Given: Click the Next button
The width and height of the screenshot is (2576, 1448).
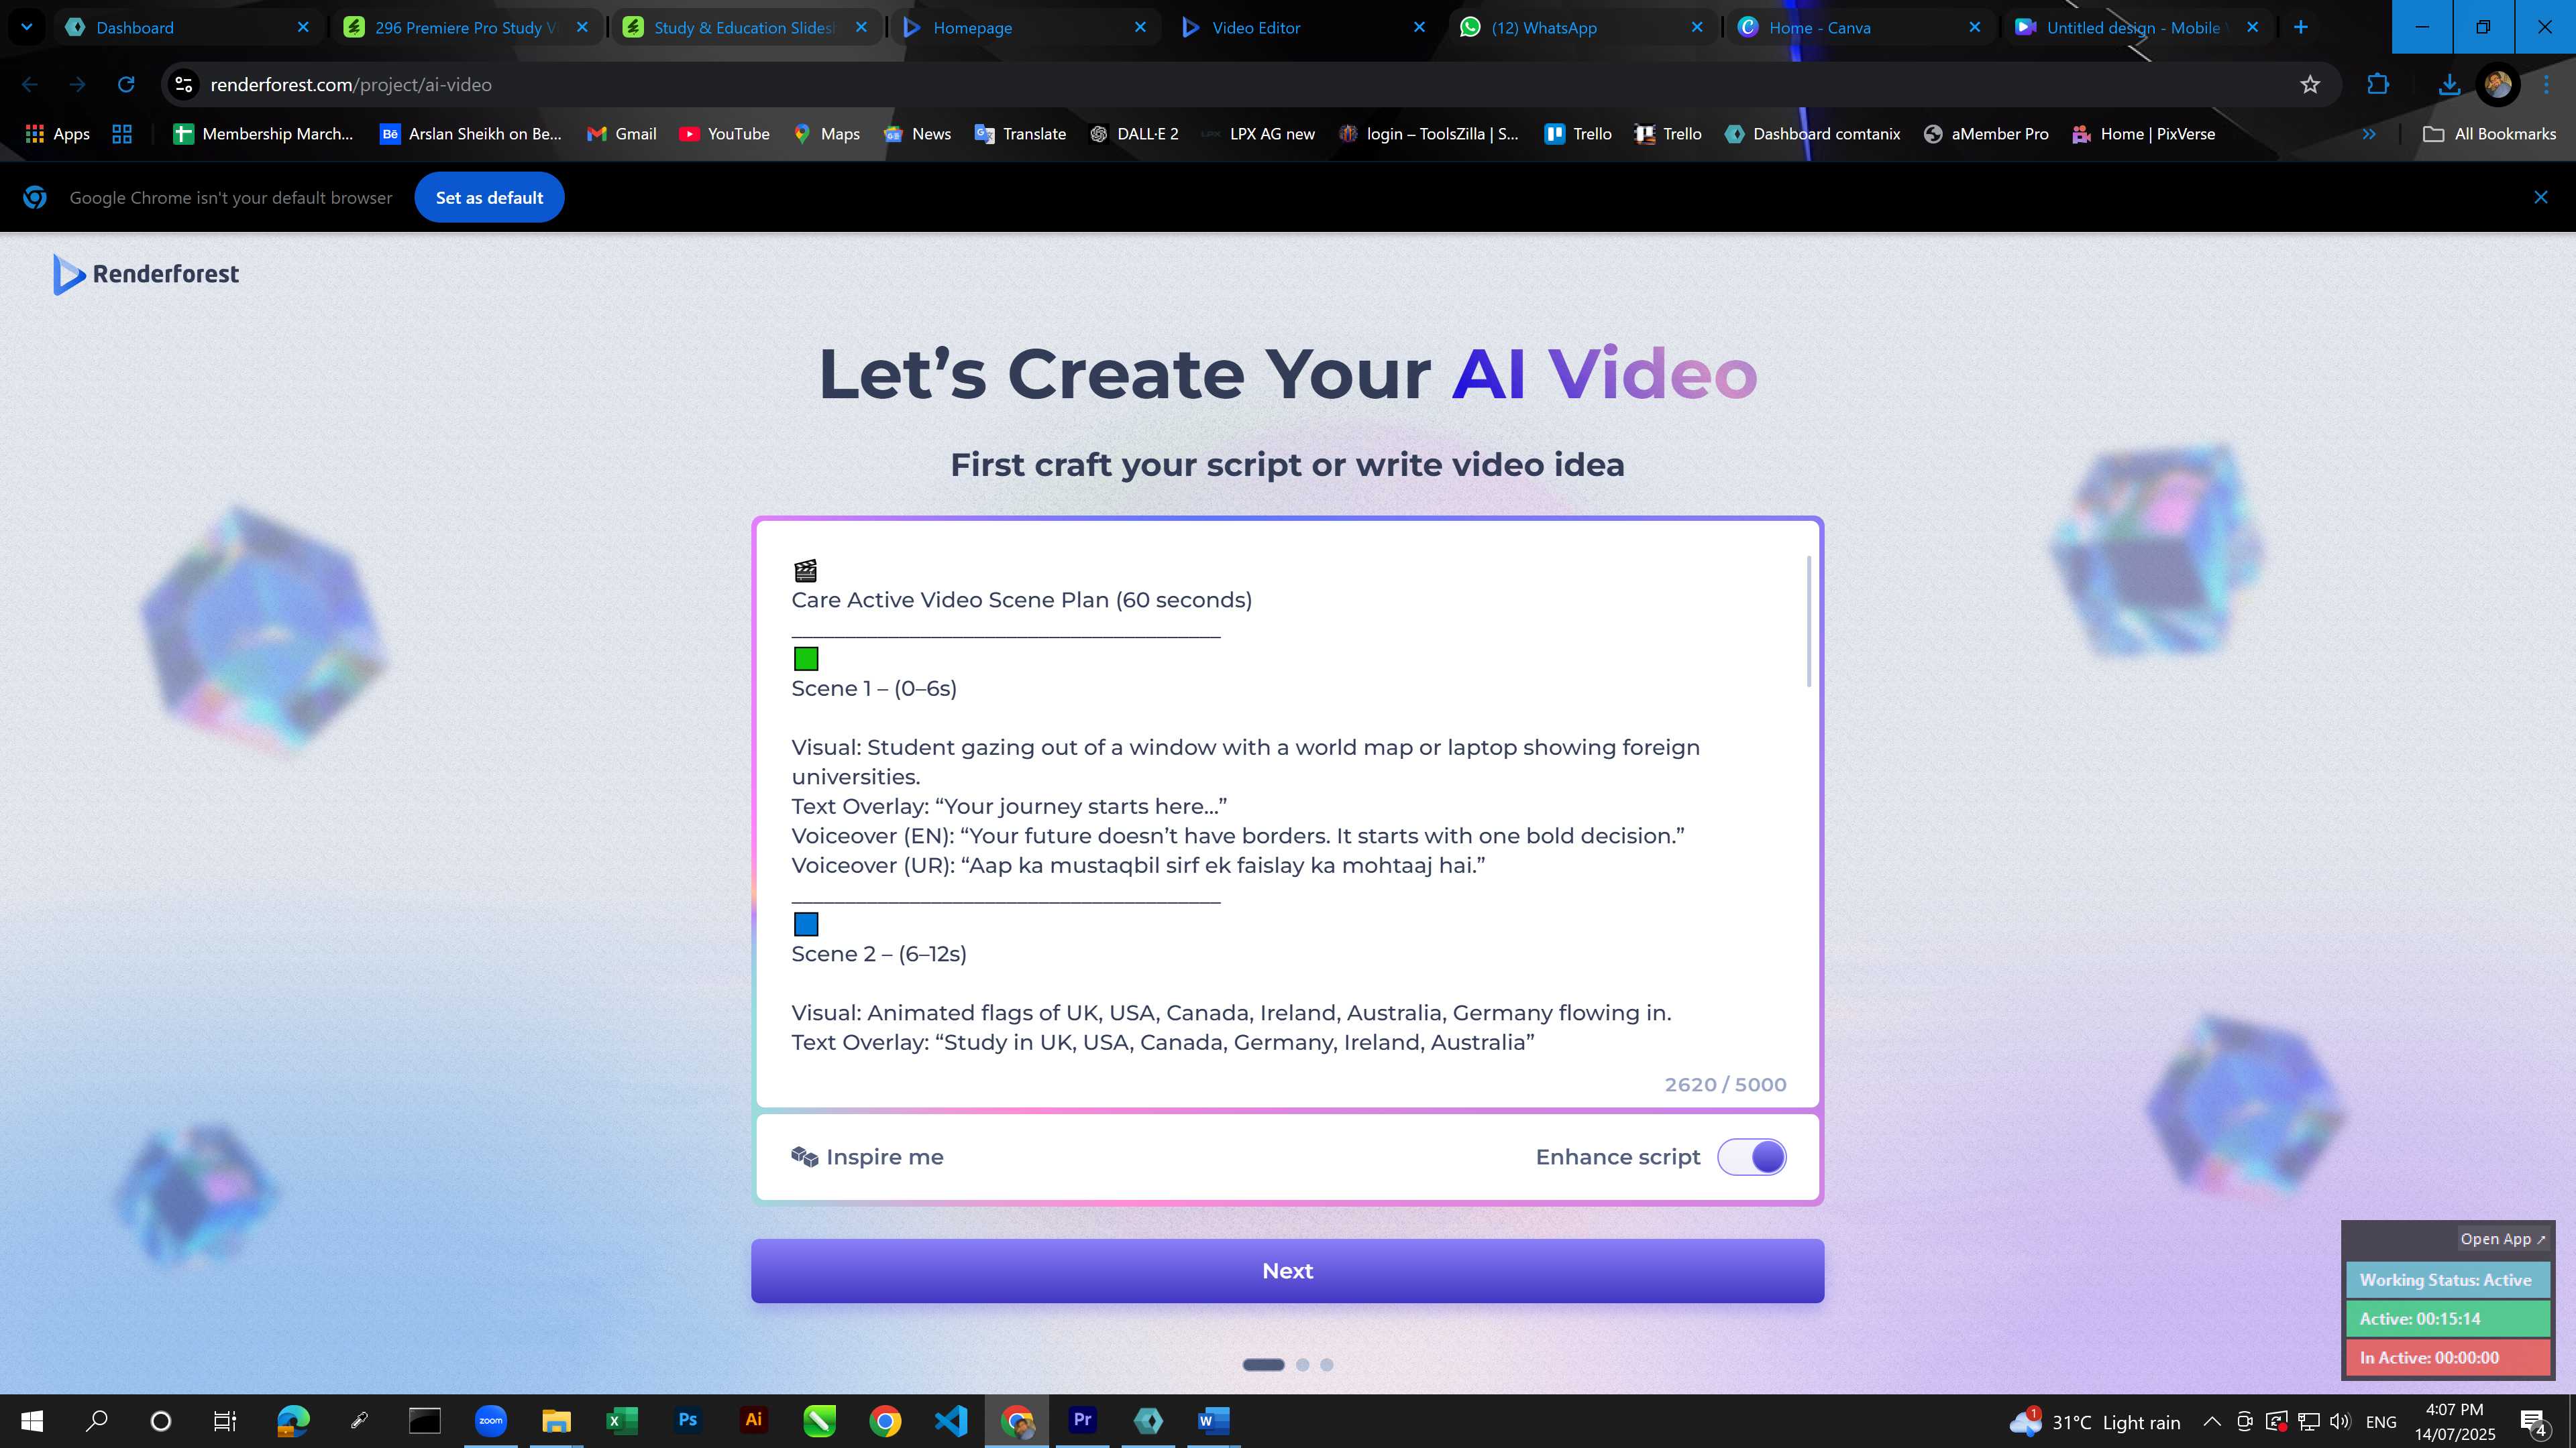Looking at the screenshot, I should pyautogui.click(x=1287, y=1270).
